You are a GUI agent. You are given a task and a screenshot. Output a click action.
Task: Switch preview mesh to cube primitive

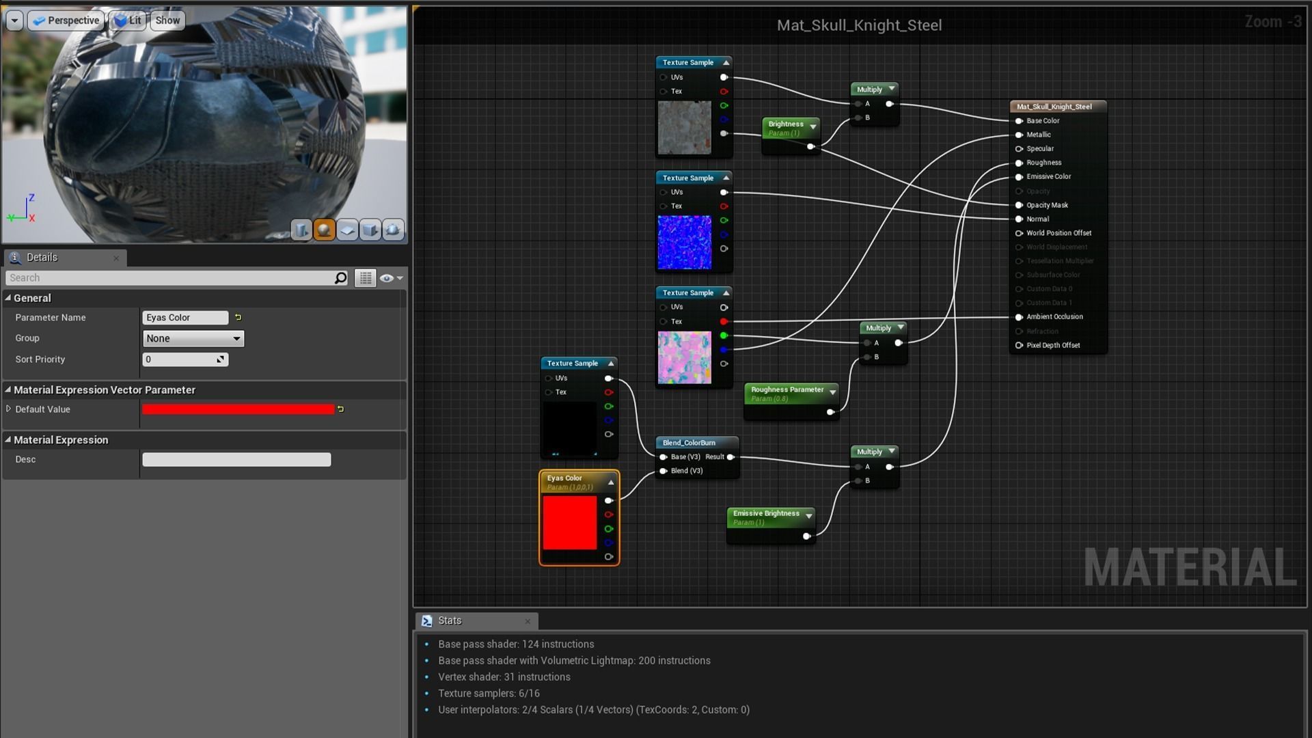pos(370,230)
